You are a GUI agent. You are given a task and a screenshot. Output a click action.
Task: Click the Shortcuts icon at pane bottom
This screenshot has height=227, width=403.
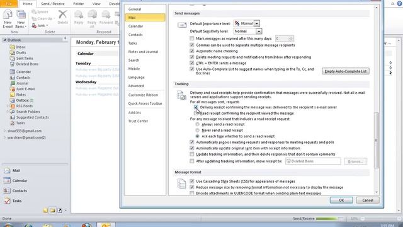(60, 210)
